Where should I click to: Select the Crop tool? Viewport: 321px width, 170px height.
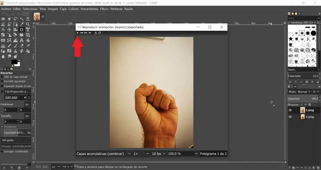click(x=22, y=30)
